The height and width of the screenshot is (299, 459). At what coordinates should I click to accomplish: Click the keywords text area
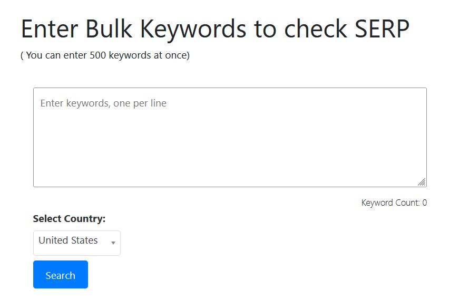(x=230, y=137)
